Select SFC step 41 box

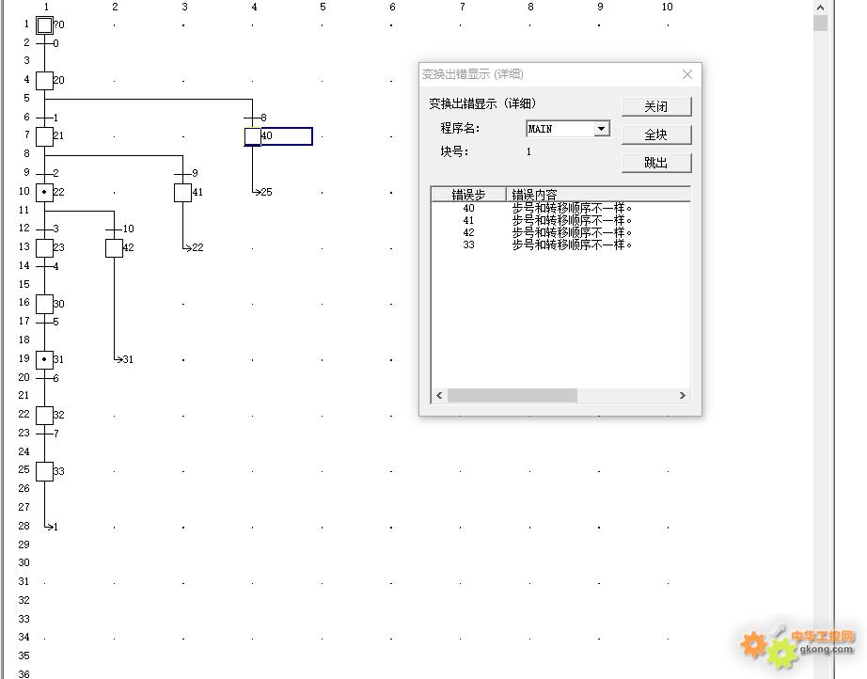tap(182, 193)
